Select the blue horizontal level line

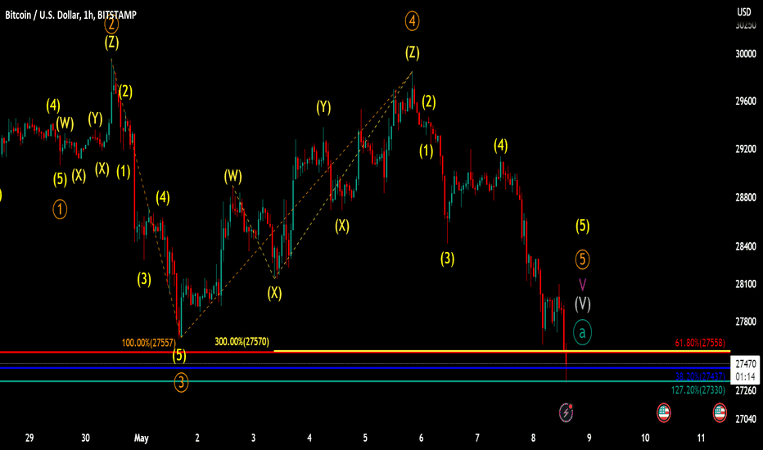(365, 368)
